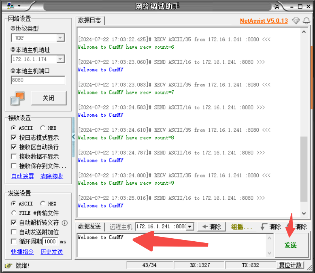Open the NetAssist V5.0.13 link
Screen dimensions: 315x273
point(264,21)
